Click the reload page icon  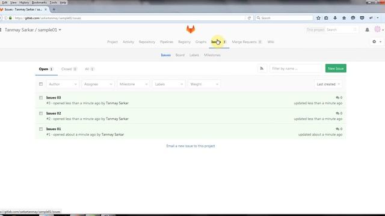[x=249, y=18]
